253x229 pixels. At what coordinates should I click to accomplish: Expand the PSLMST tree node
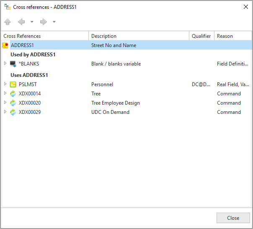[x=5, y=84]
